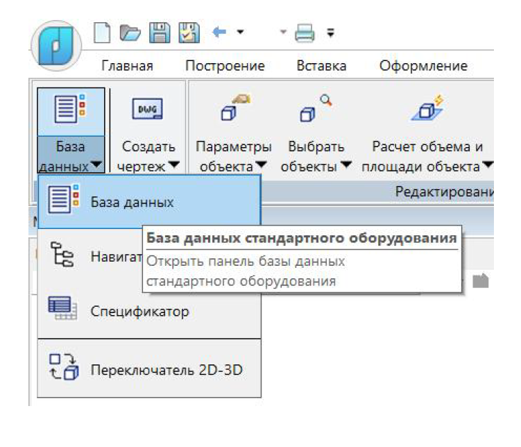This screenshot has height=447, width=521.
Task: Open a file with the folder icon
Action: click(x=130, y=33)
